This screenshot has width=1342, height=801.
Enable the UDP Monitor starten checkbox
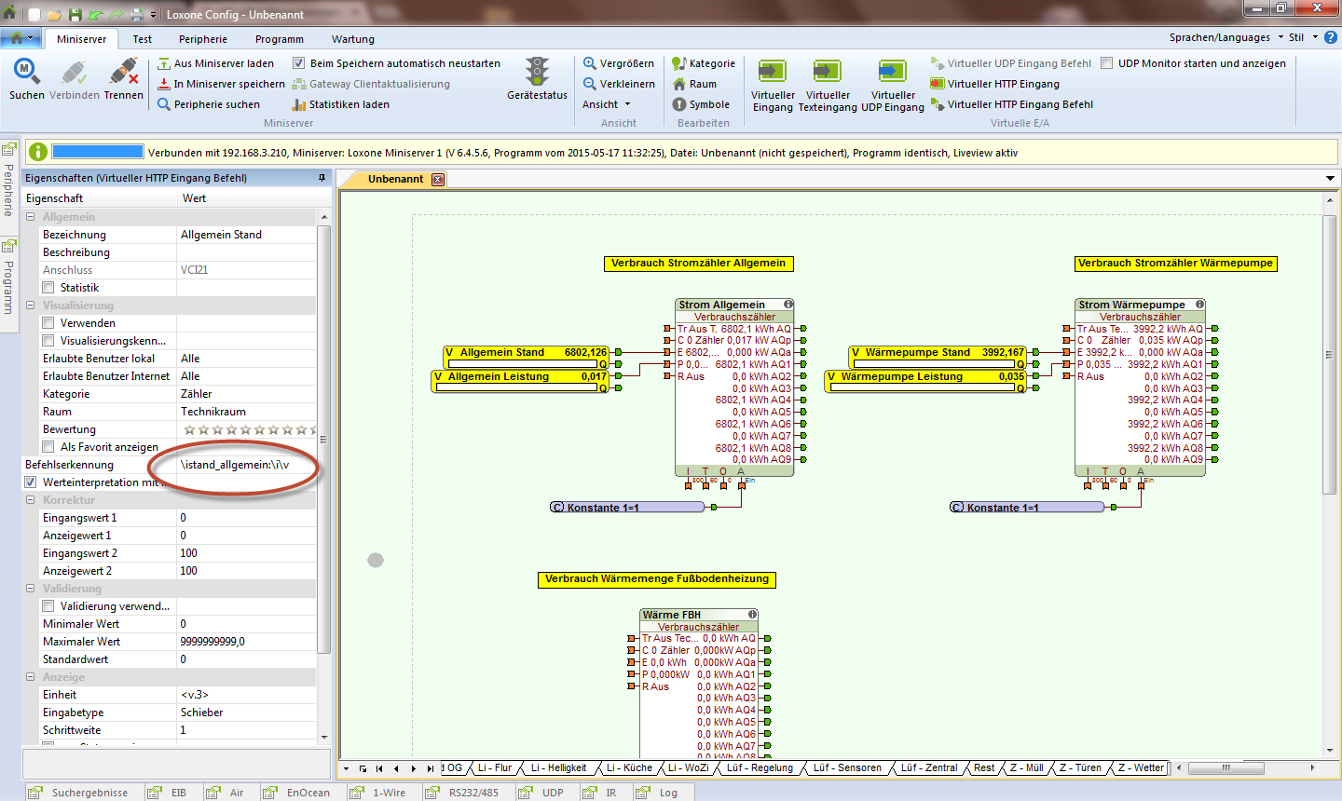point(1107,63)
